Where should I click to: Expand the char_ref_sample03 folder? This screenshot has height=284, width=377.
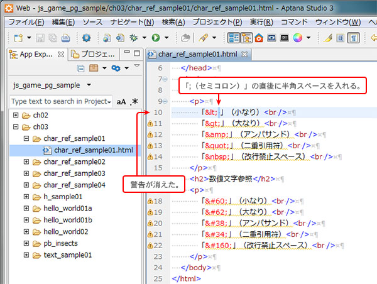[x=26, y=173]
